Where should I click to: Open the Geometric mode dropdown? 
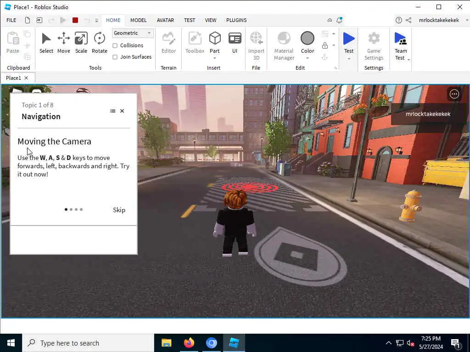133,33
